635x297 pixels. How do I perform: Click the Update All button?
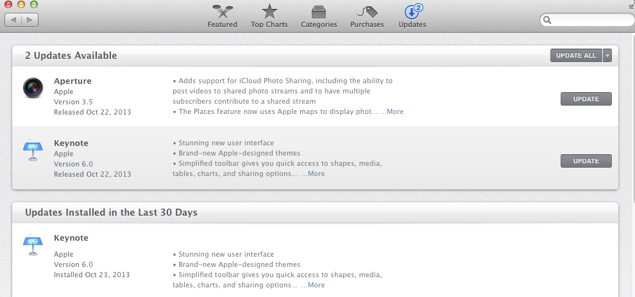(576, 55)
